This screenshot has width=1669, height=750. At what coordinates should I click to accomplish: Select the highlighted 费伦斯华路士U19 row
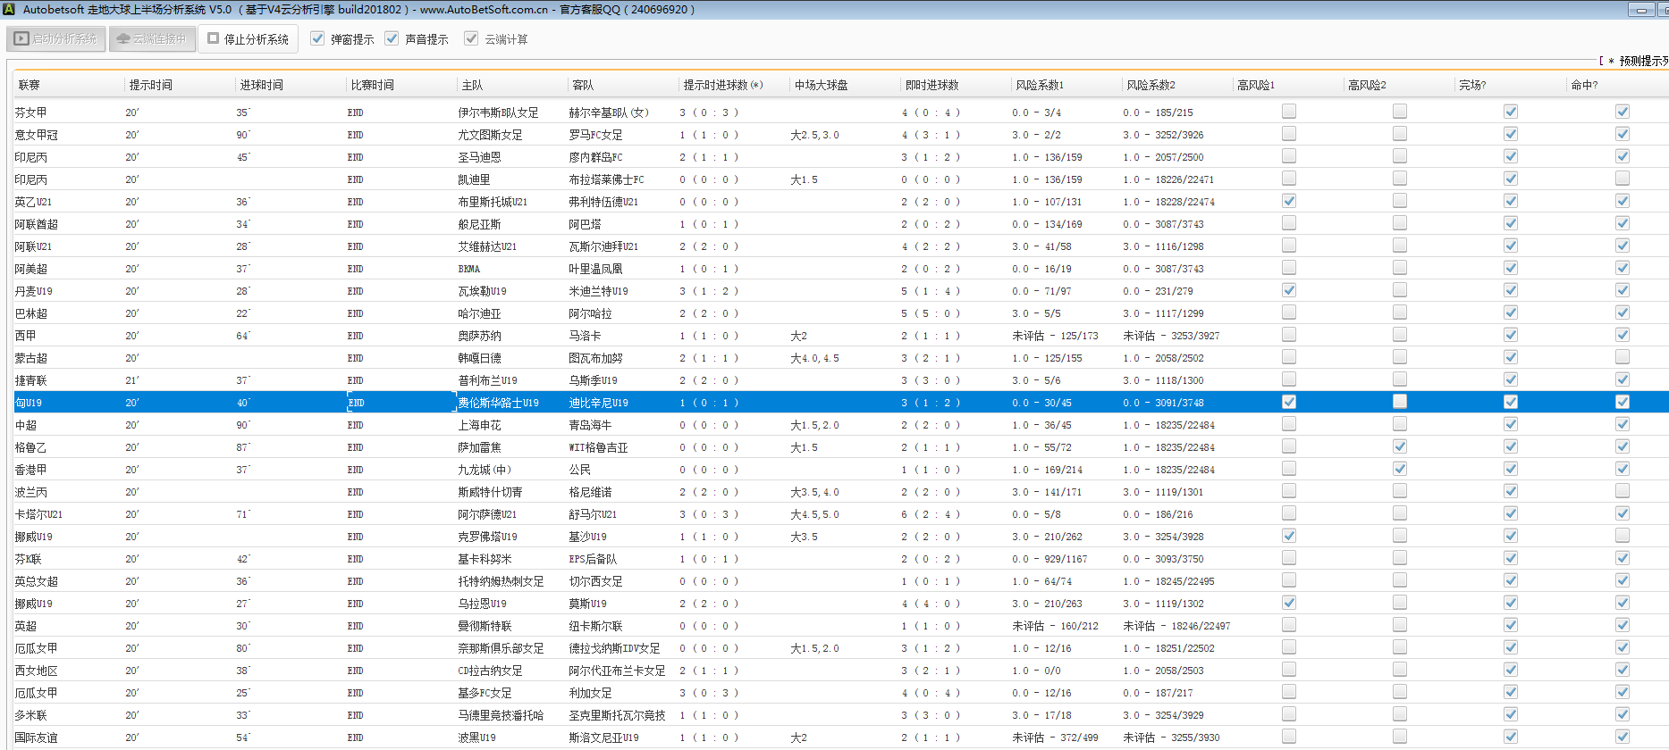click(x=498, y=403)
